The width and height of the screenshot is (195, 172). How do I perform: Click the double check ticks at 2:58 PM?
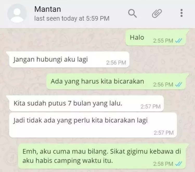point(179,164)
